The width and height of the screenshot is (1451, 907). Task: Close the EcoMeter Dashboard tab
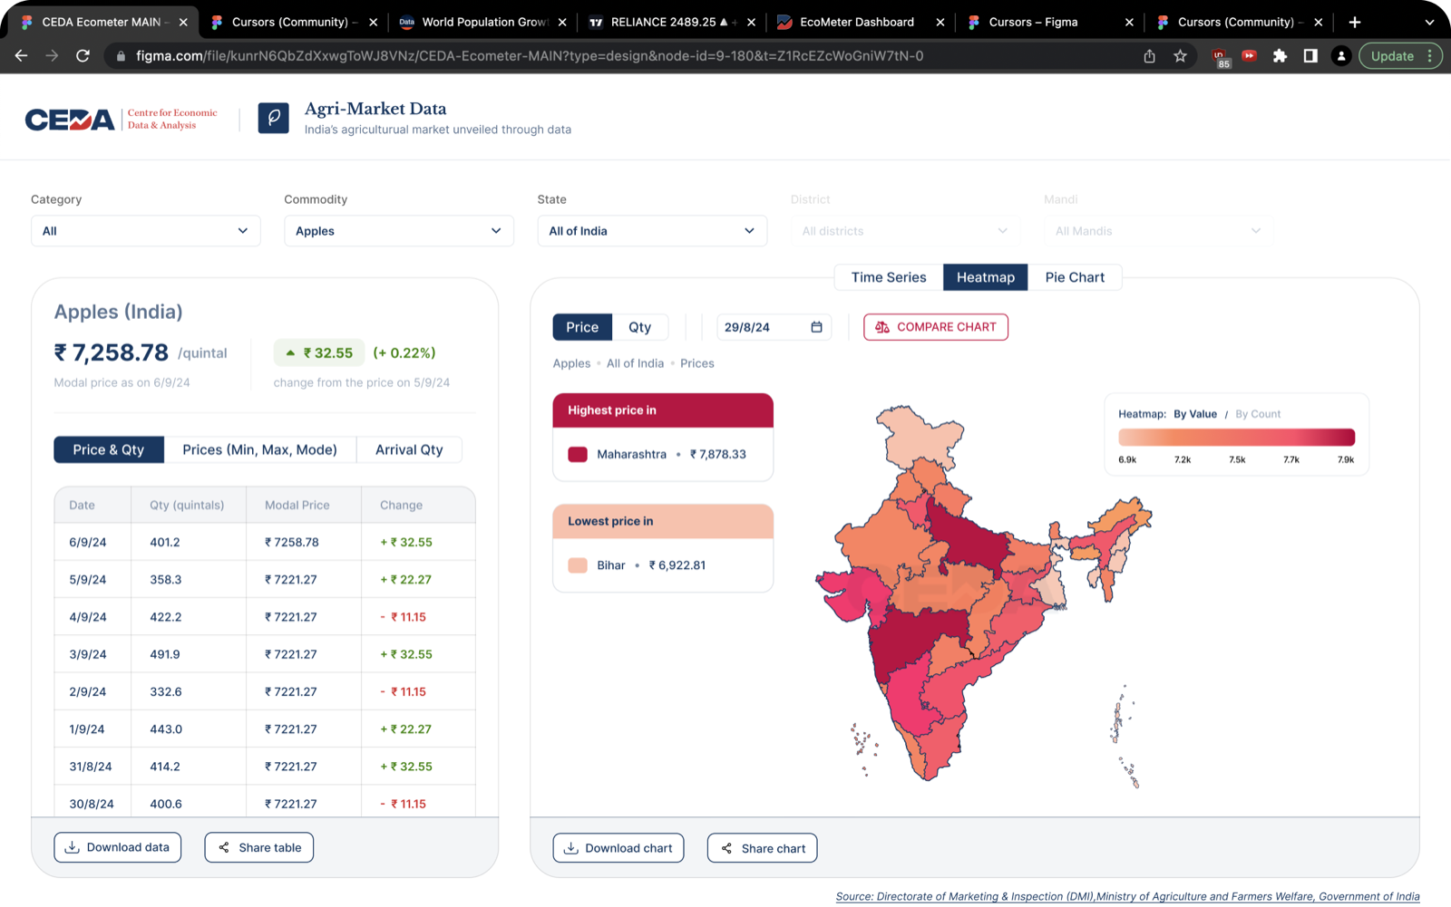940,22
